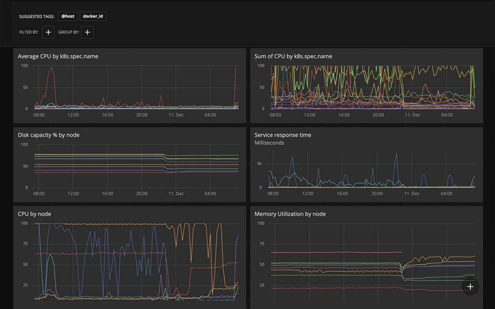The height and width of the screenshot is (309, 495).
Task: Click the red 65% memory line in Memory Utilization
Action: coord(336,252)
